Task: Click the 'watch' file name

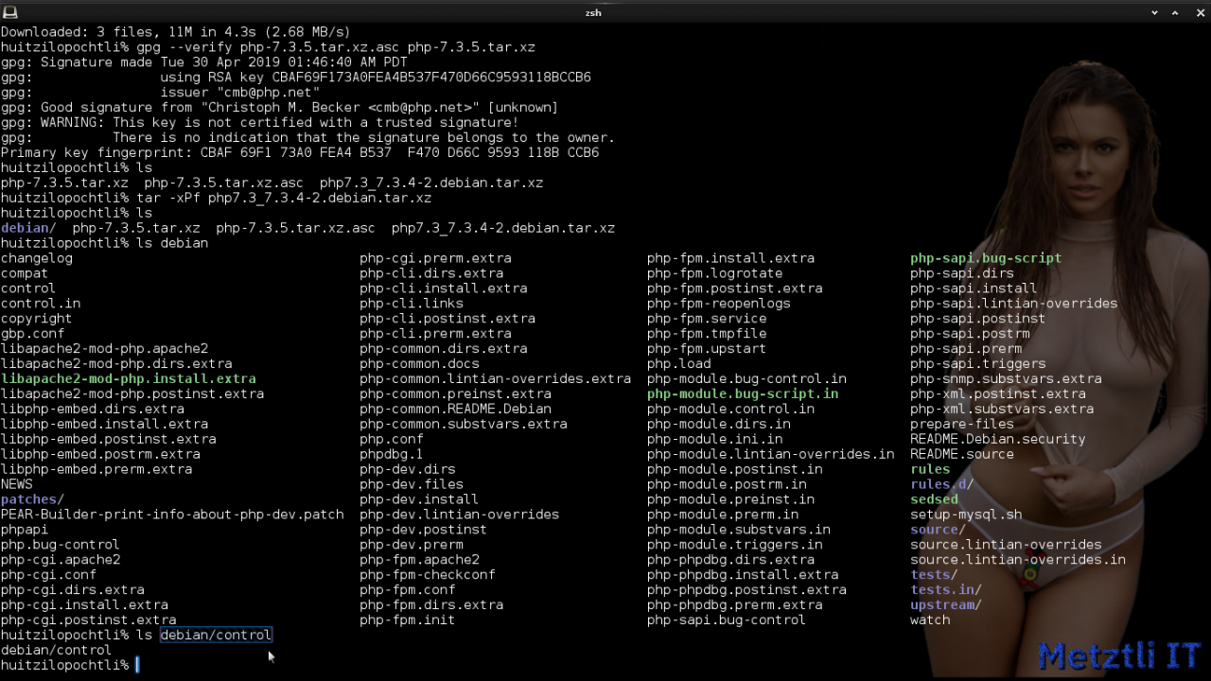Action: tap(930, 620)
